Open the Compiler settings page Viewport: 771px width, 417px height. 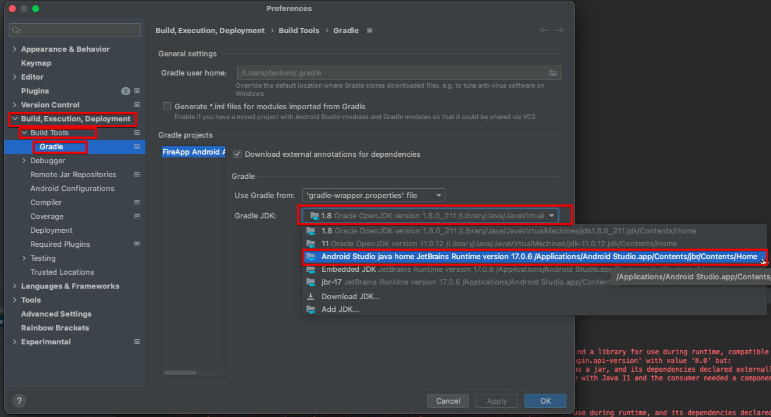[46, 203]
